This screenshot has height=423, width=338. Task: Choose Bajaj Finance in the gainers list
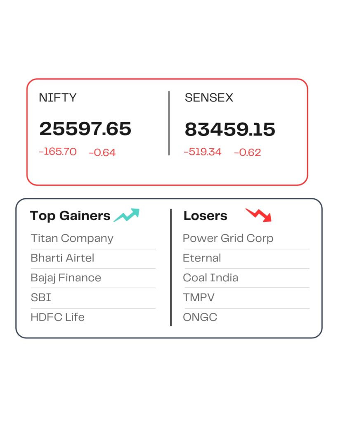(x=66, y=278)
